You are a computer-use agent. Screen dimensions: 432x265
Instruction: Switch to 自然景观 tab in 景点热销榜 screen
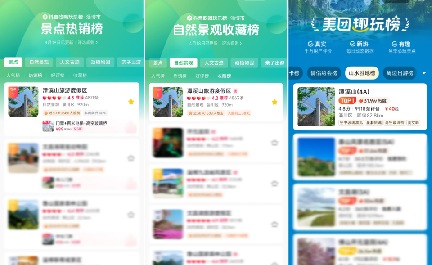(39, 62)
